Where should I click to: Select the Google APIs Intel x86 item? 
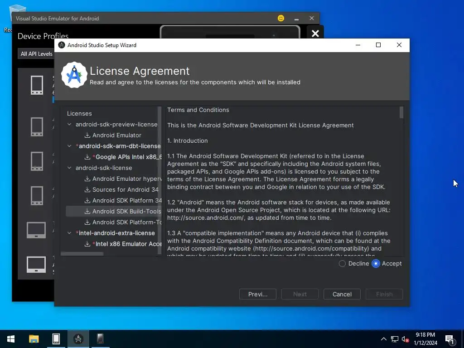pyautogui.click(x=127, y=157)
